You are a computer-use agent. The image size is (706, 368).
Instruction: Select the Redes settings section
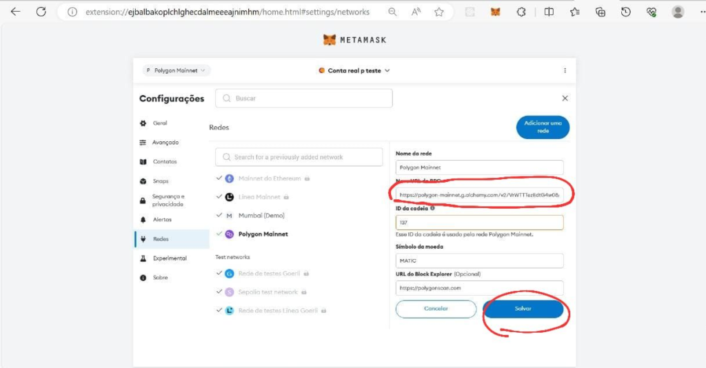pyautogui.click(x=172, y=239)
